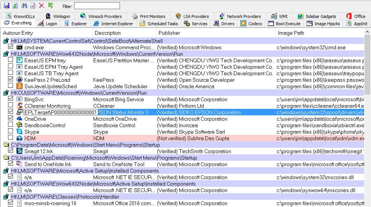The width and height of the screenshot is (371, 207).
Task: Uncheck the cmd.exe entry checkbox
Action: pos(10,47)
